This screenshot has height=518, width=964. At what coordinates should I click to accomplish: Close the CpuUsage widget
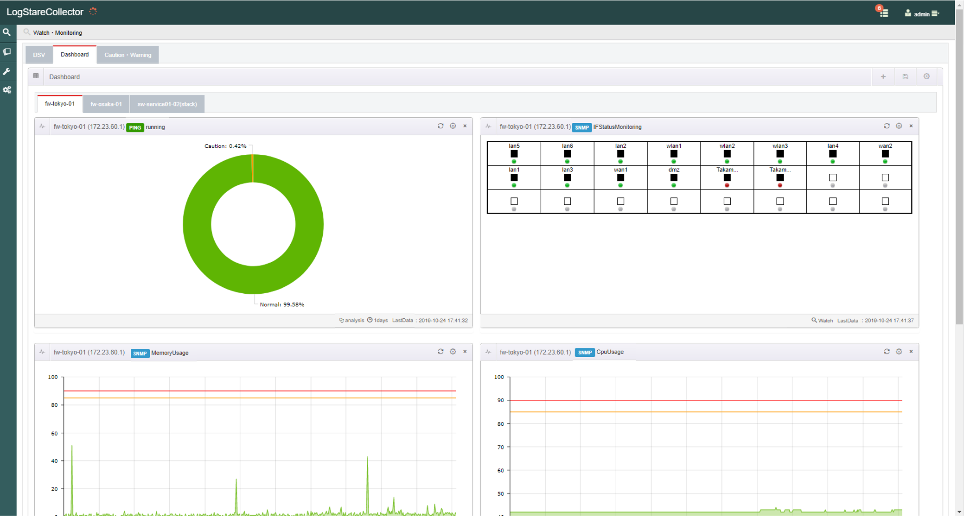[x=911, y=352]
